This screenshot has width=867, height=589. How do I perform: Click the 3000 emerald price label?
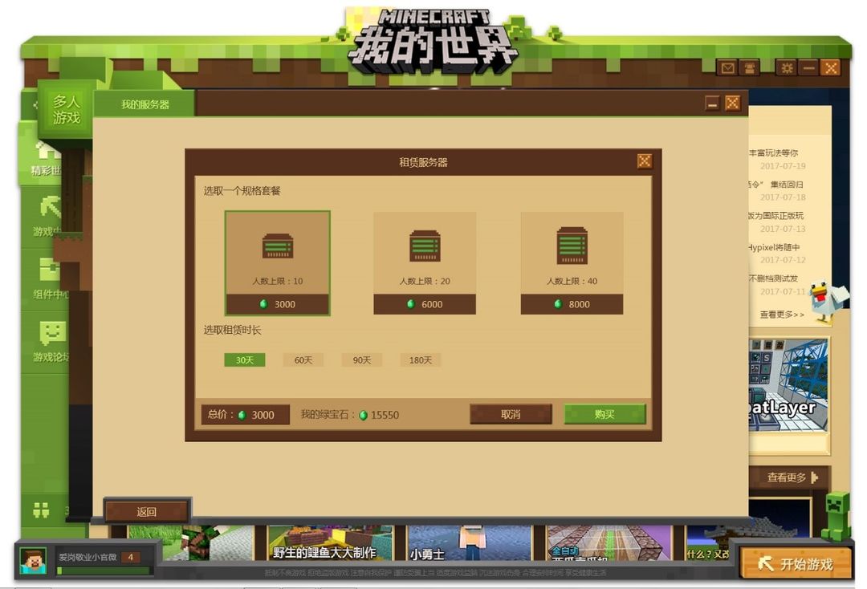click(x=278, y=304)
